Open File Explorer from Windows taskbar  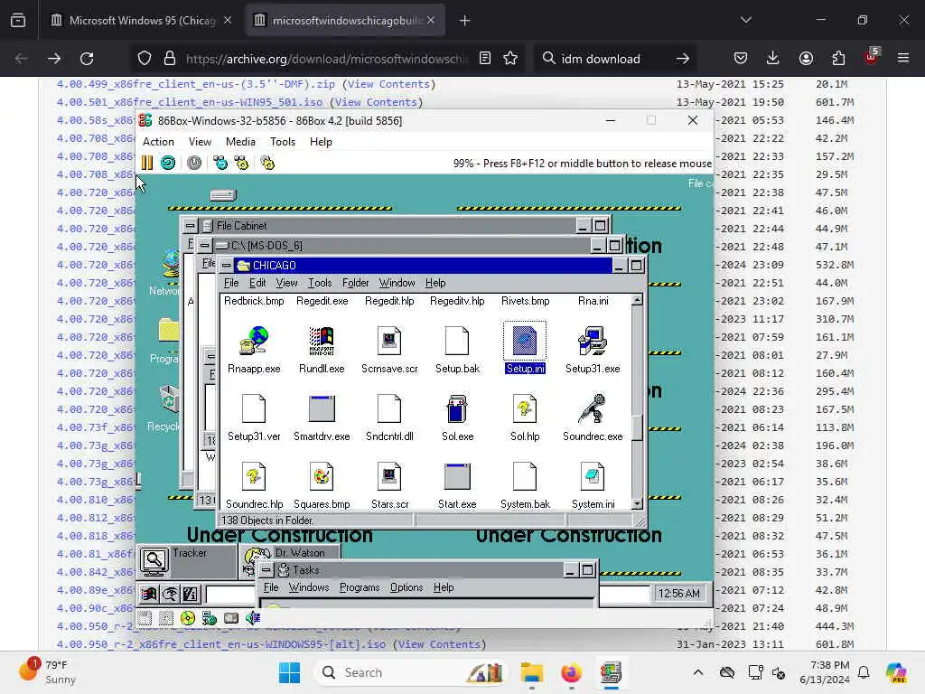pyautogui.click(x=531, y=672)
